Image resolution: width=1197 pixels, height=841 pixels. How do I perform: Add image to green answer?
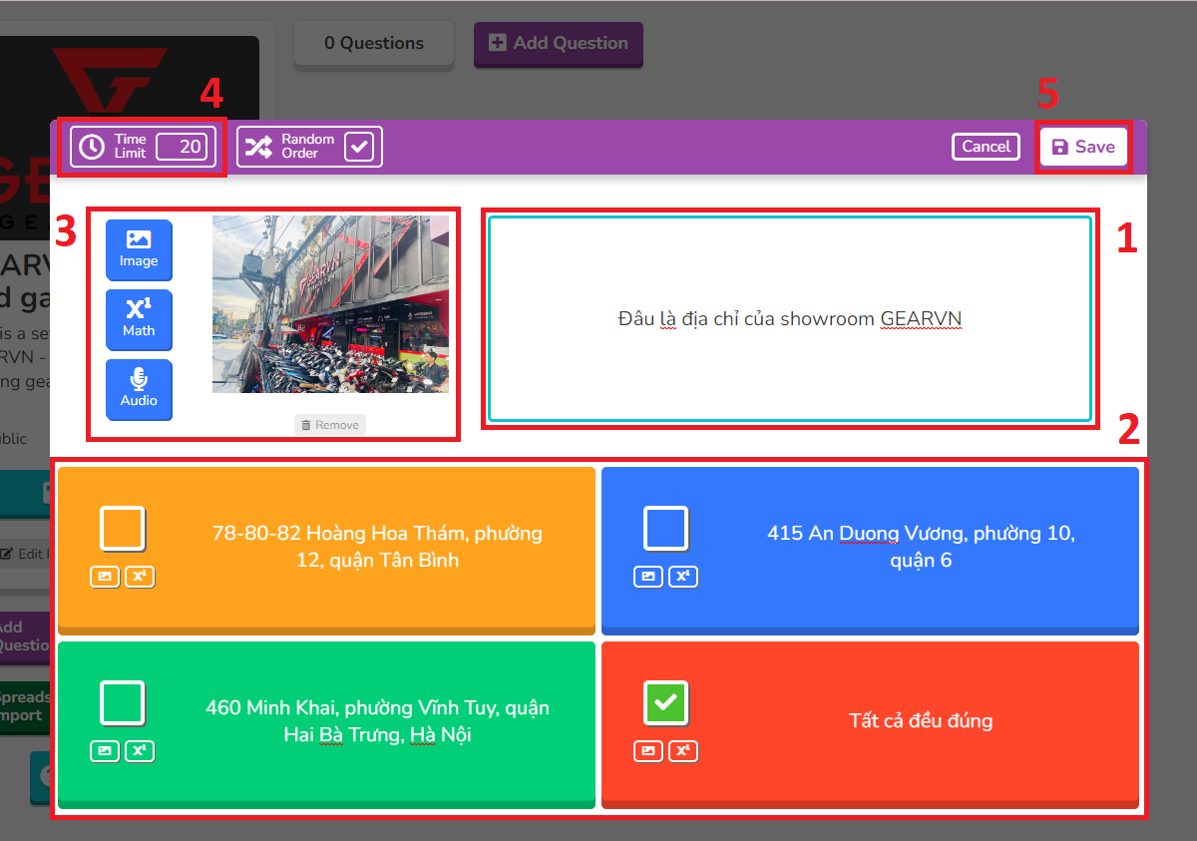[x=105, y=751]
